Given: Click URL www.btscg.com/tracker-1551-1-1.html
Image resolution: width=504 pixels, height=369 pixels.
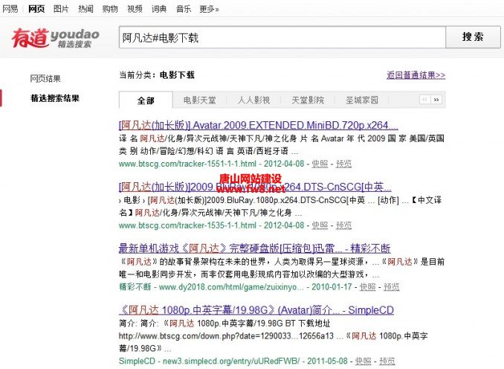Looking at the screenshot, I should coord(187,164).
